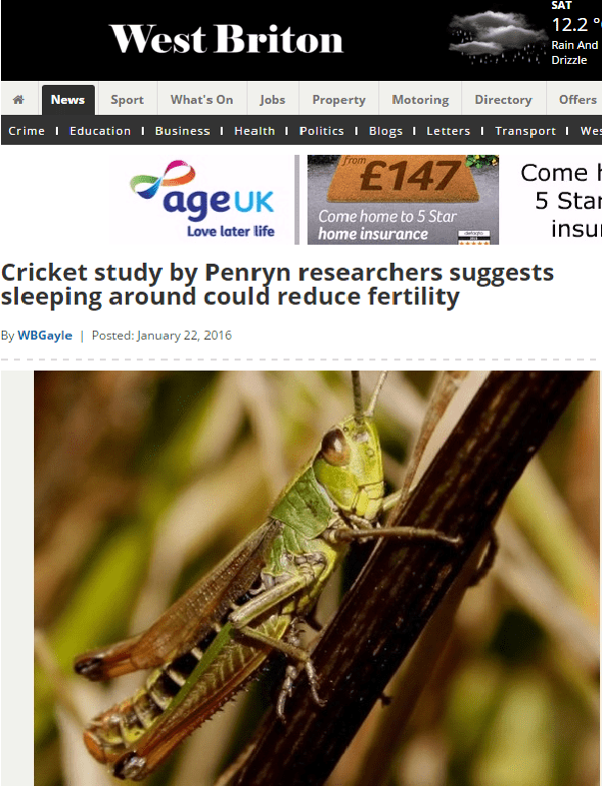602x790 pixels.
Task: Select Education in the sub navigation
Action: click(x=100, y=131)
